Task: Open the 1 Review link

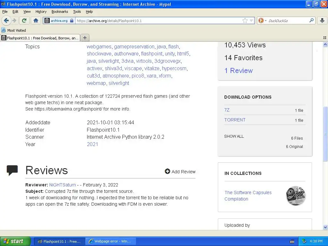Action: coord(238,70)
